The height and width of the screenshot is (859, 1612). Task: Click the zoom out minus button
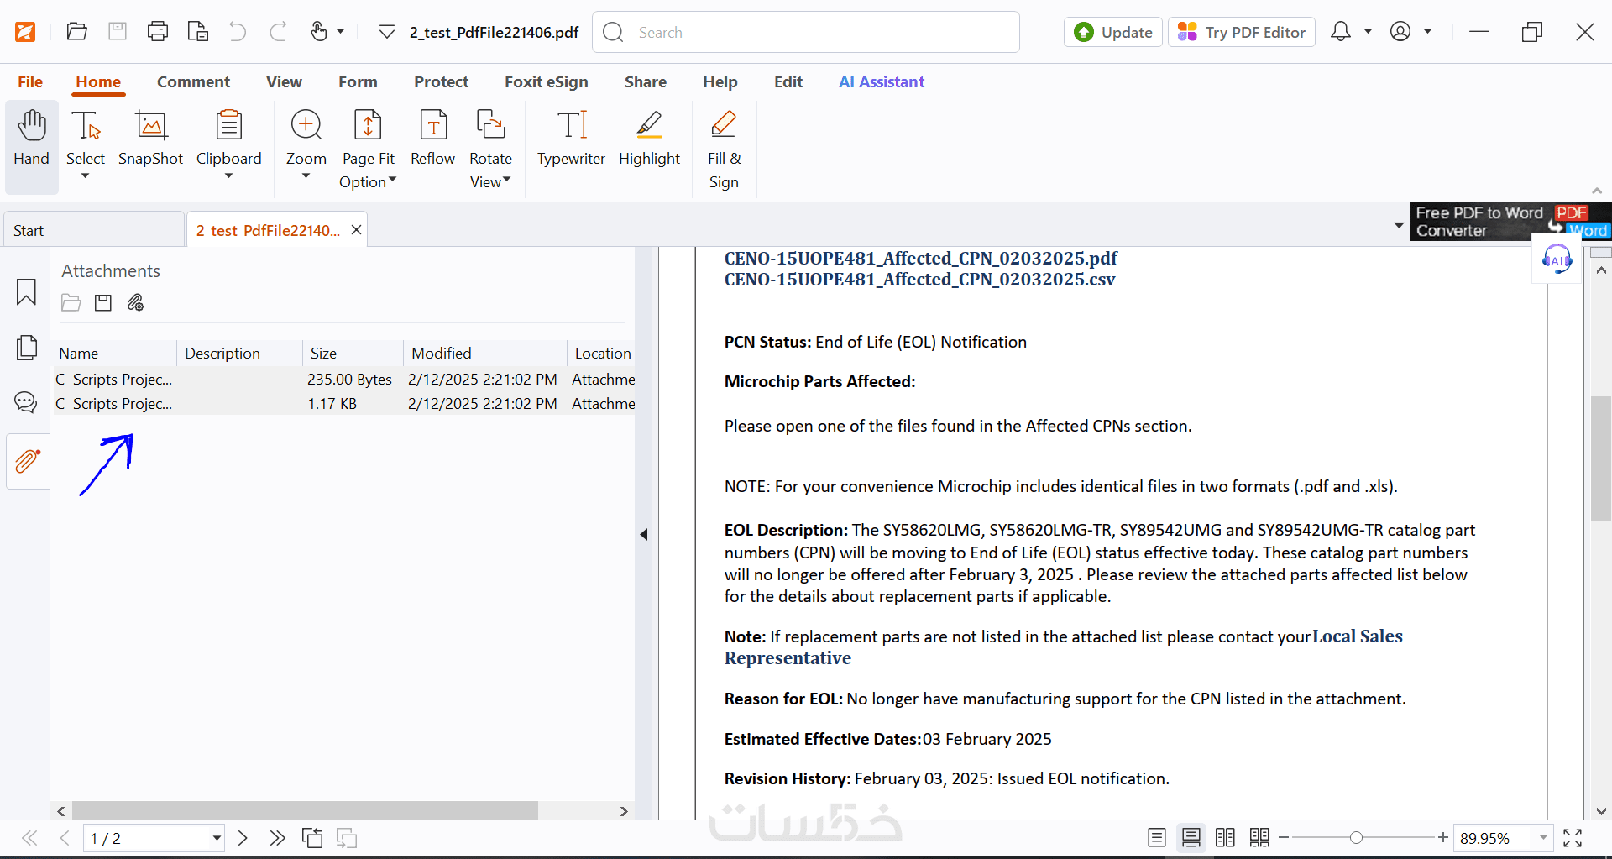[1284, 838]
